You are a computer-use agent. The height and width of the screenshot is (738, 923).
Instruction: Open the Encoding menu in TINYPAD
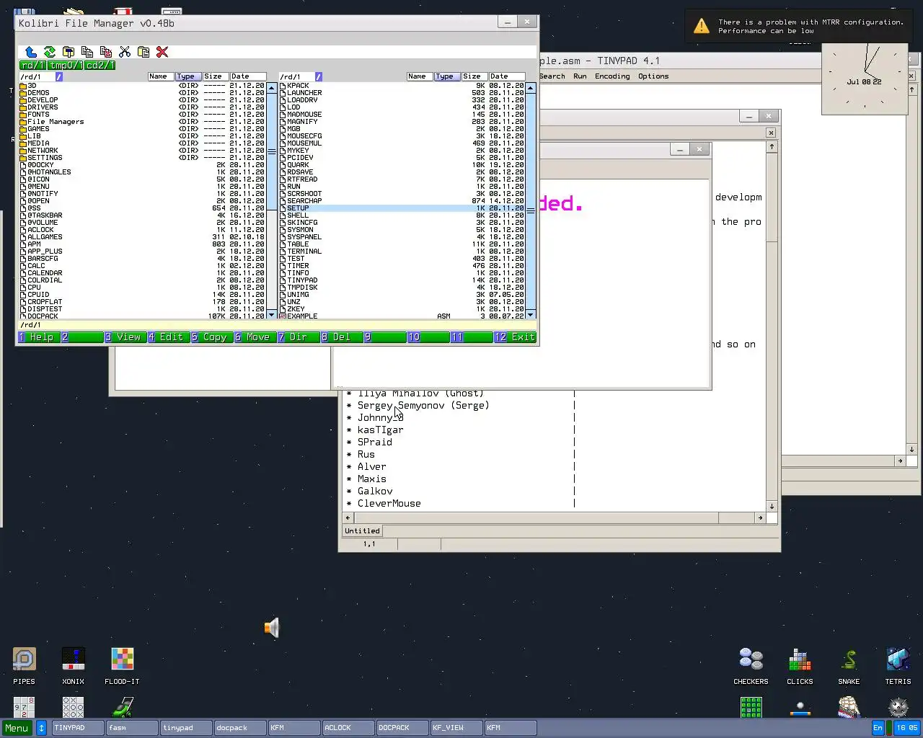(612, 76)
